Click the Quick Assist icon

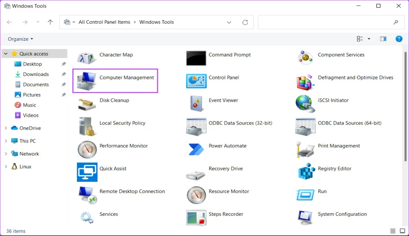[87, 172]
